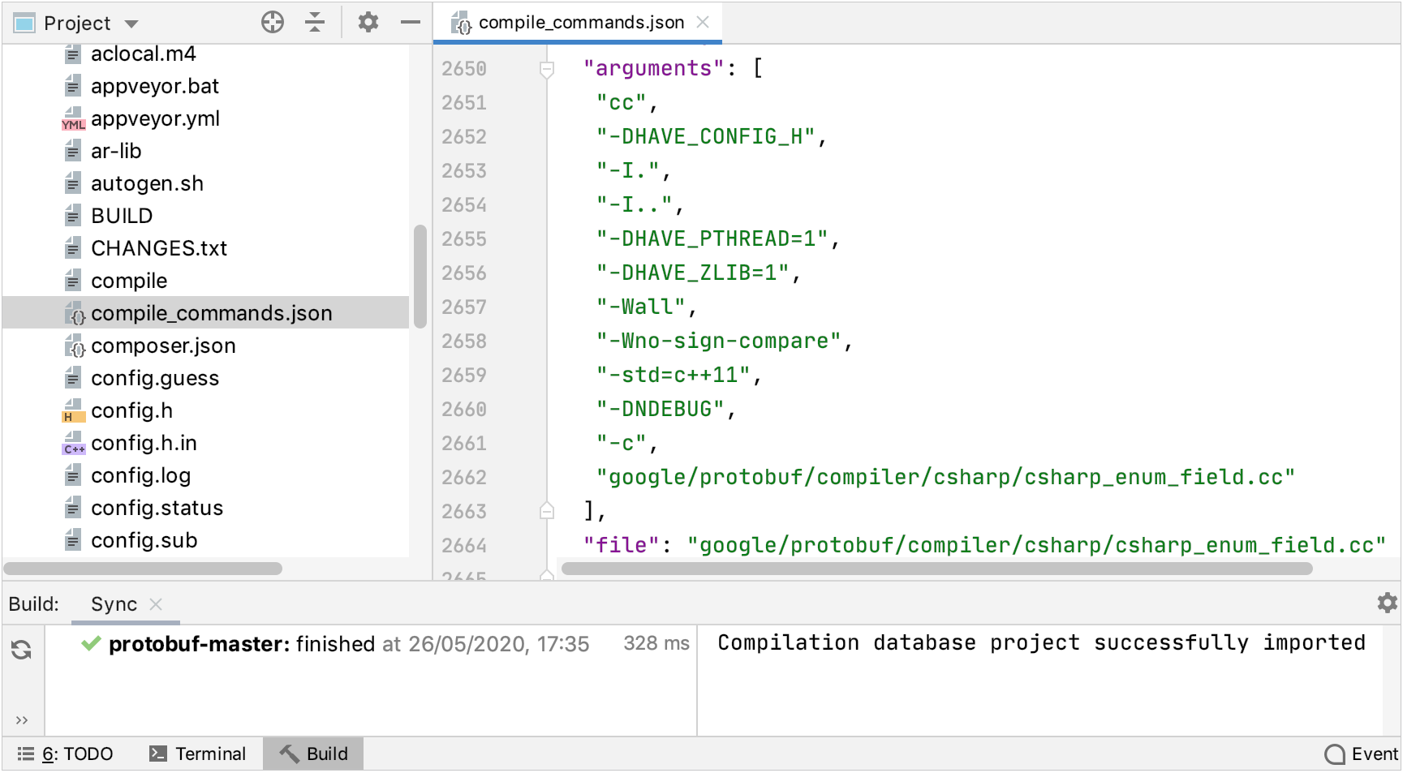Click the editor horizontal scrollbar

coord(937,569)
